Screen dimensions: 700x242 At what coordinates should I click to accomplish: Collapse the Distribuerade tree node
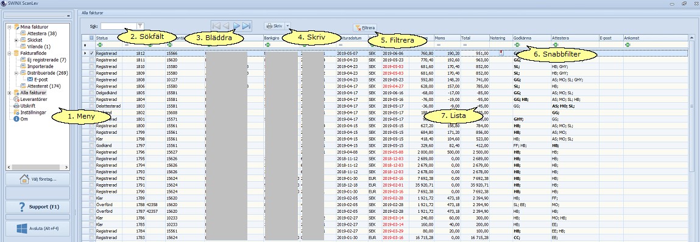[16, 72]
